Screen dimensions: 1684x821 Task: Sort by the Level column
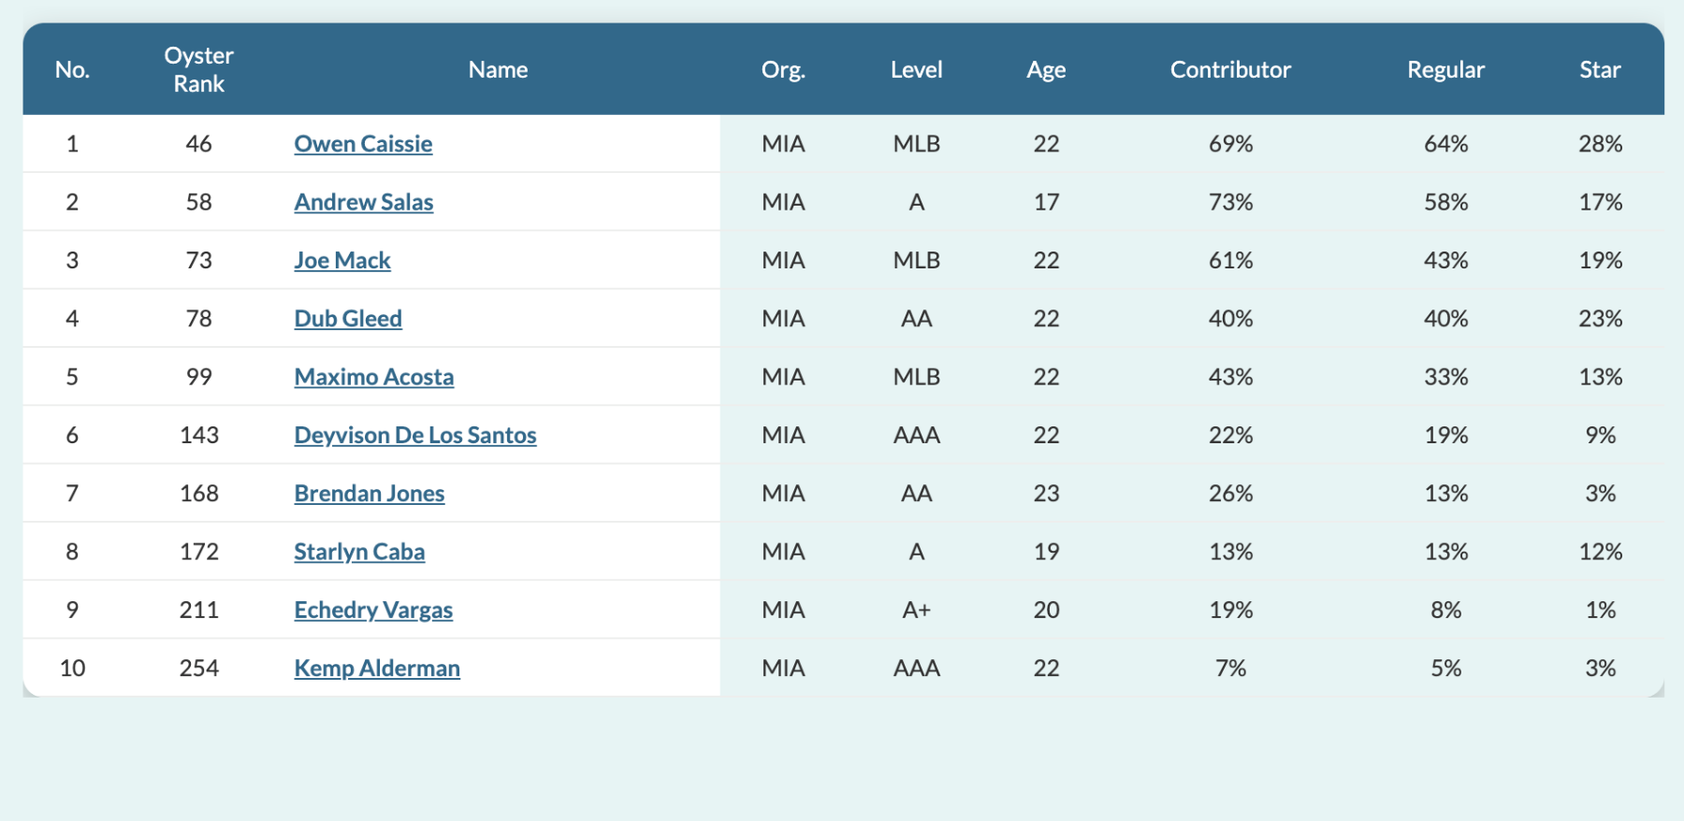pyautogui.click(x=917, y=69)
